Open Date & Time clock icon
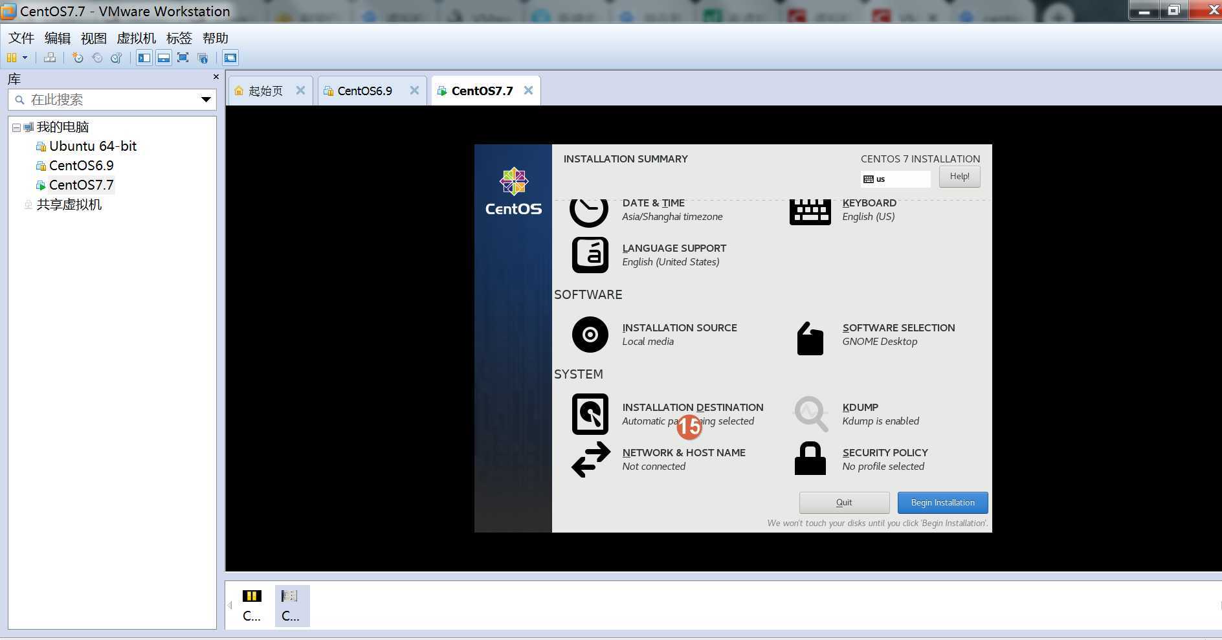 (589, 213)
